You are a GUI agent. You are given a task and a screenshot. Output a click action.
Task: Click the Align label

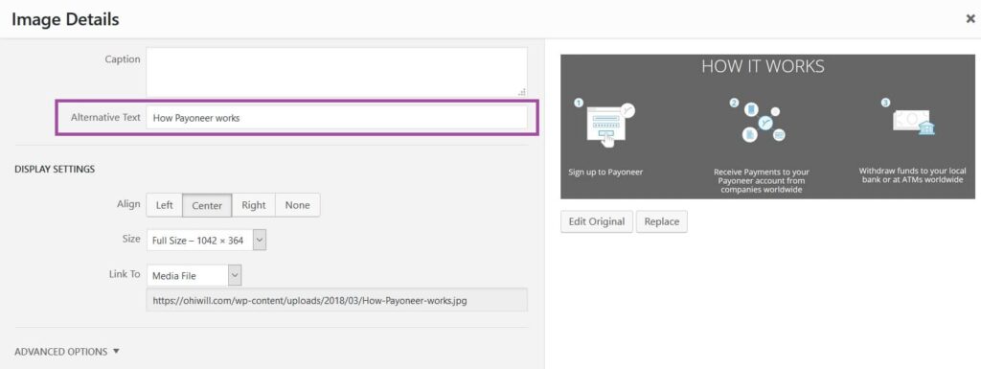(128, 204)
